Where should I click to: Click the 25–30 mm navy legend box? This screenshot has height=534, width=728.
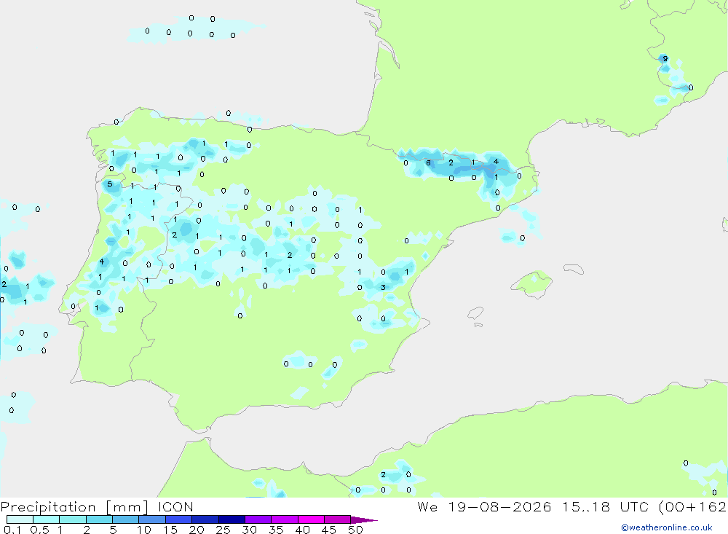[232, 519]
